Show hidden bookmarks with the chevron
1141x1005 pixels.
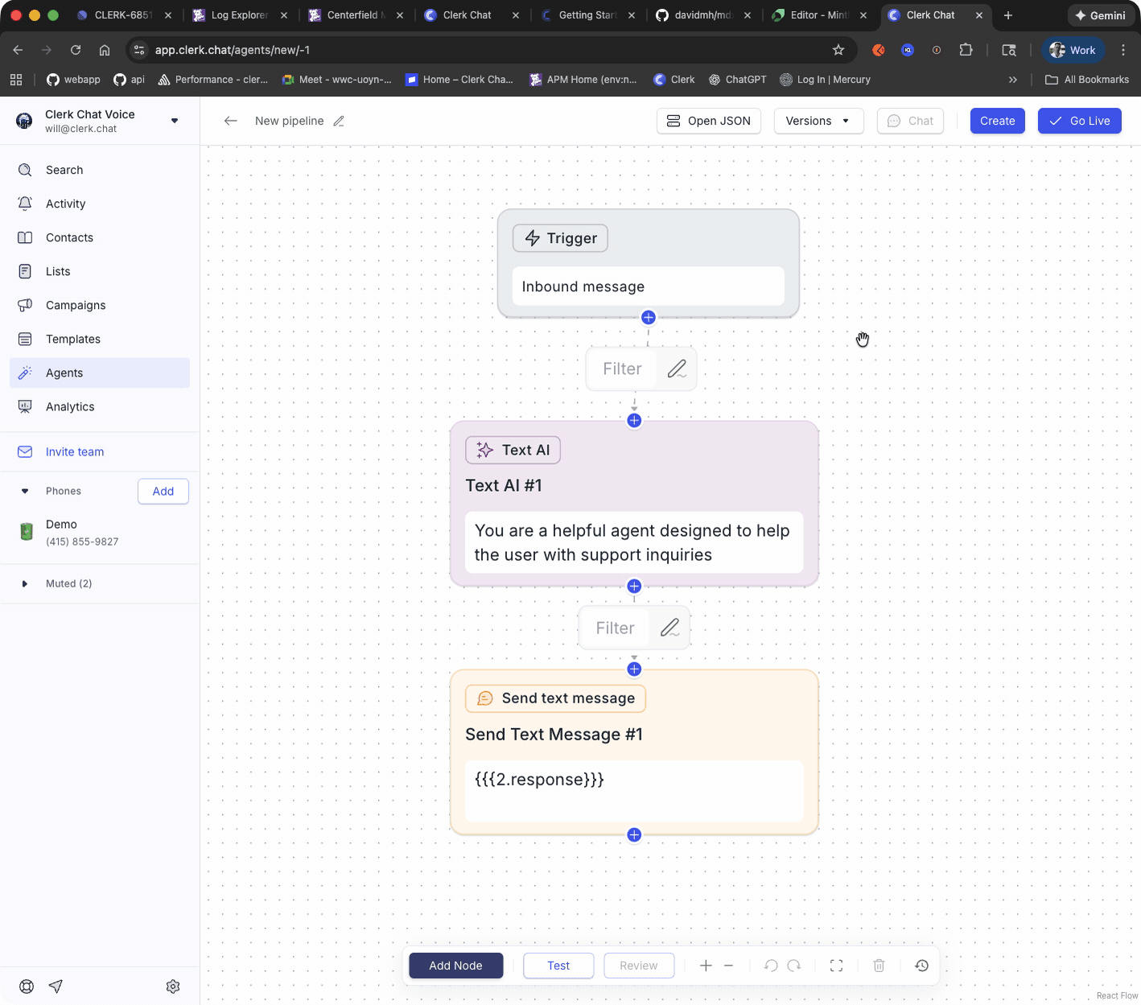pos(1013,80)
